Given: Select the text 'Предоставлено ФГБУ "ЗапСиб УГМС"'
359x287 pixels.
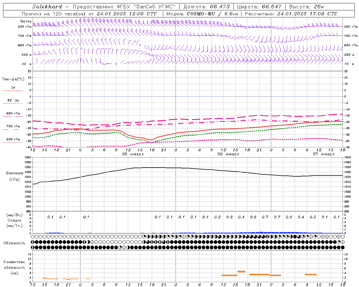Looking at the screenshot, I should 124,7.
